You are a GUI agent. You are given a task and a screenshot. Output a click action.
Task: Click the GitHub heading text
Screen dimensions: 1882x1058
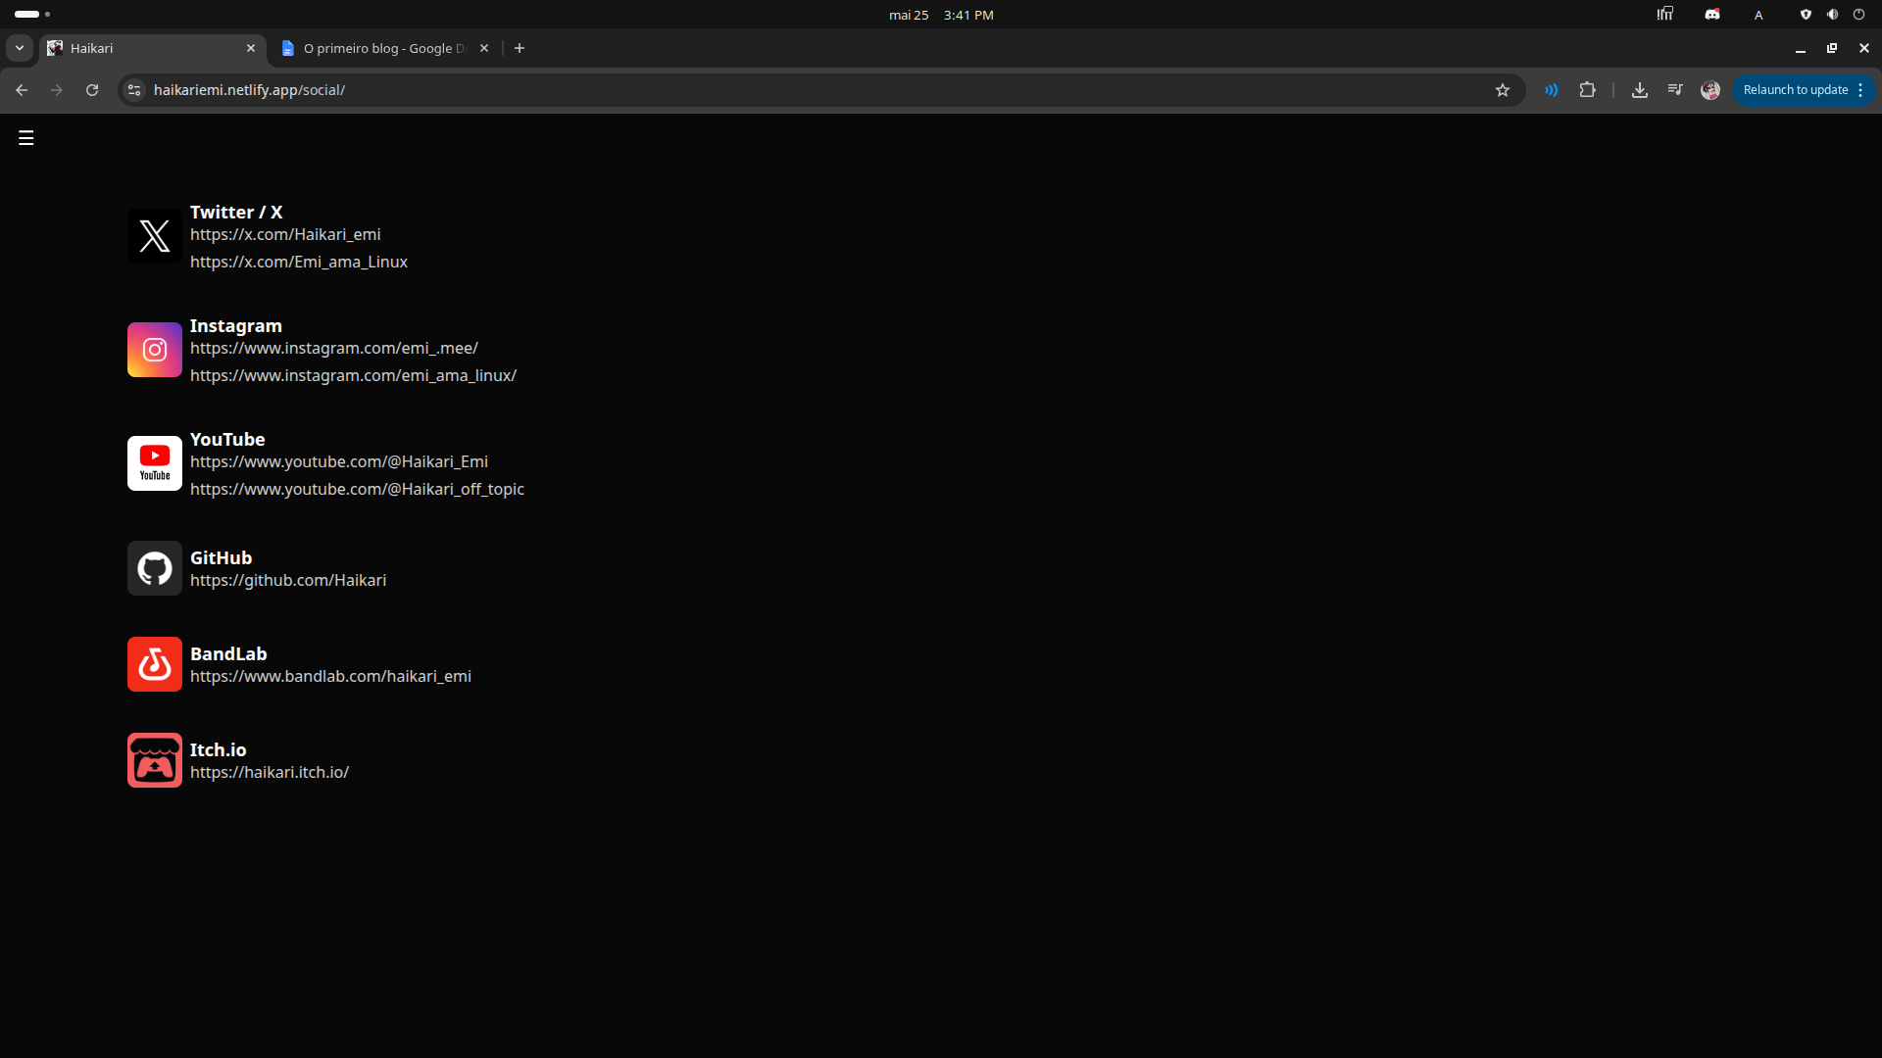click(x=221, y=558)
